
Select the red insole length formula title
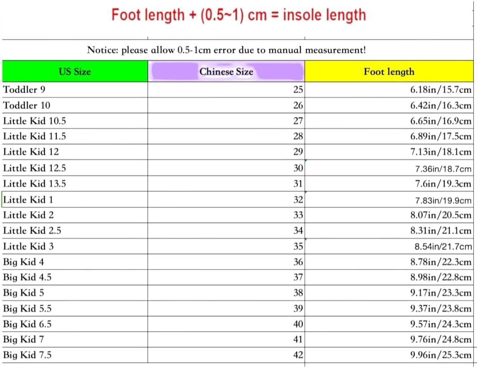coord(238,15)
